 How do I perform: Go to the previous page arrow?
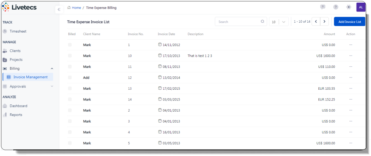pyautogui.click(x=316, y=21)
